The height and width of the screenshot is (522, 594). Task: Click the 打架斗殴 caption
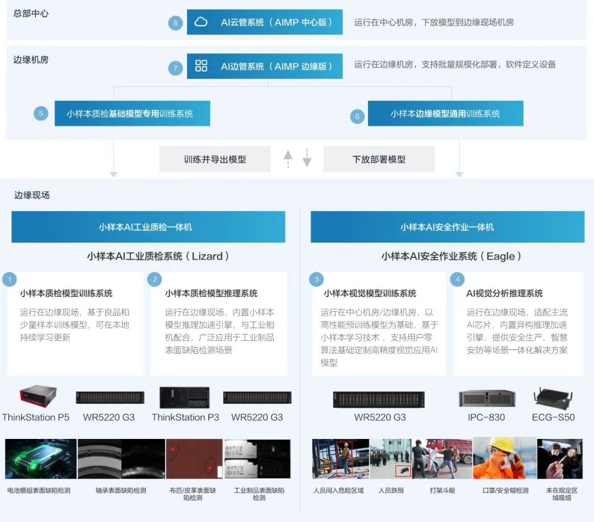[x=442, y=491]
